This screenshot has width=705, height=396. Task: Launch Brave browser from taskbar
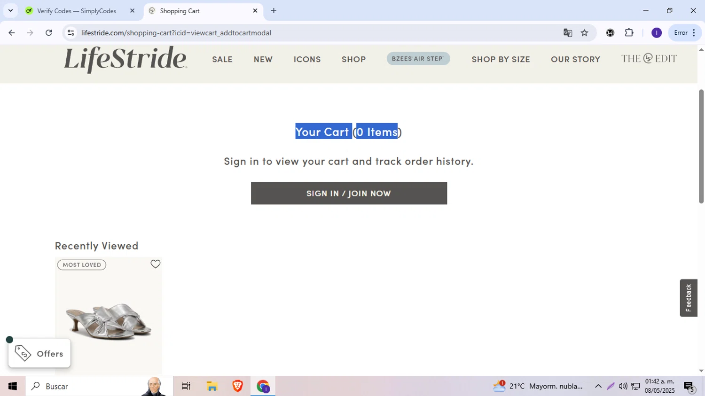[x=237, y=386]
